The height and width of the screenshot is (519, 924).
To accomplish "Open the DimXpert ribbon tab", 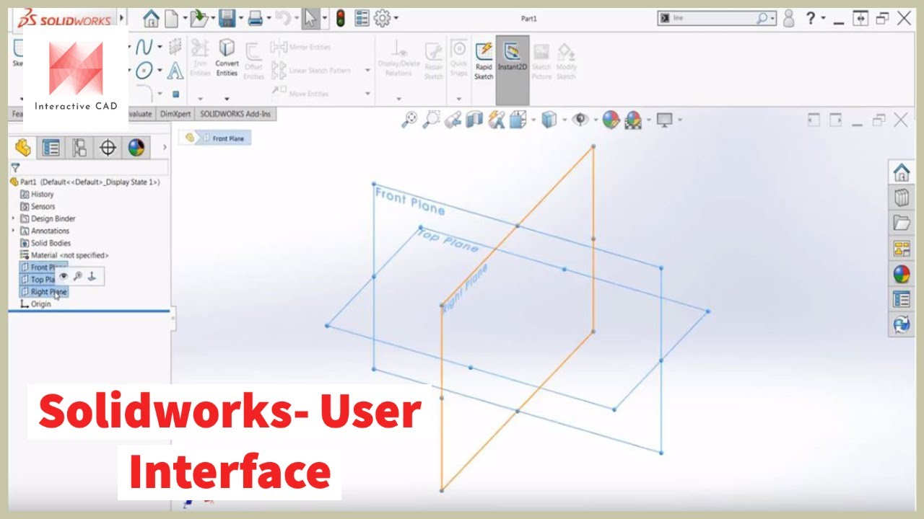I will point(176,114).
